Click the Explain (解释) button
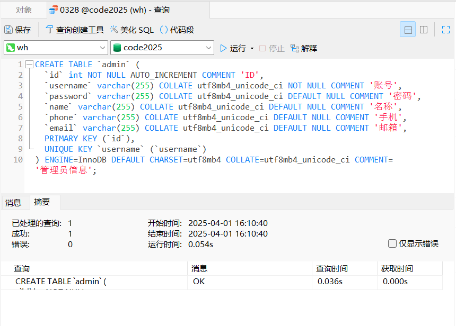456x326 pixels. pos(304,48)
